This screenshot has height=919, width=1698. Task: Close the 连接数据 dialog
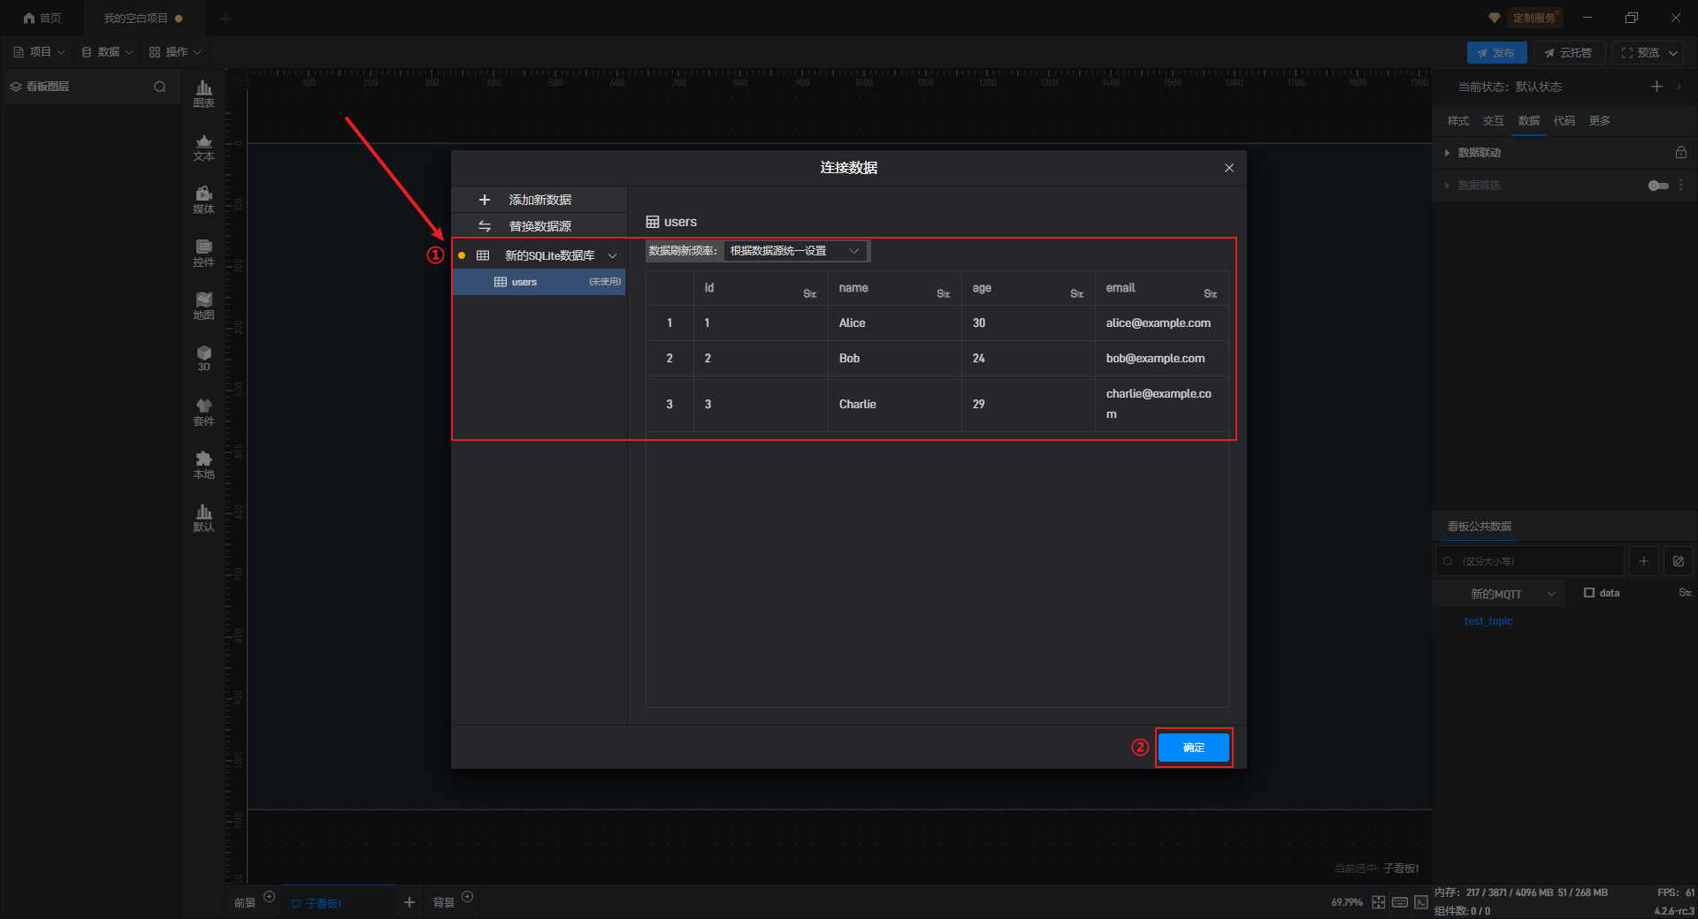tap(1228, 168)
